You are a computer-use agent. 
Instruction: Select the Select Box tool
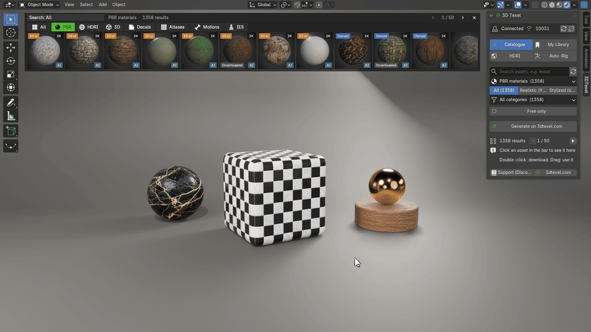pos(10,20)
